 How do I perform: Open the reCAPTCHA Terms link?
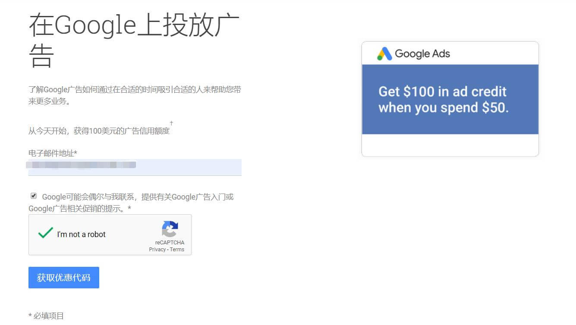177,250
